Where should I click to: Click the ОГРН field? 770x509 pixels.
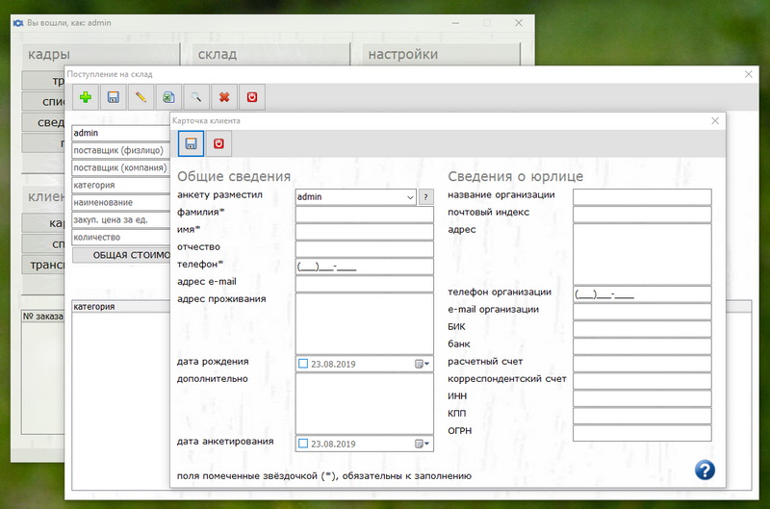(642, 433)
